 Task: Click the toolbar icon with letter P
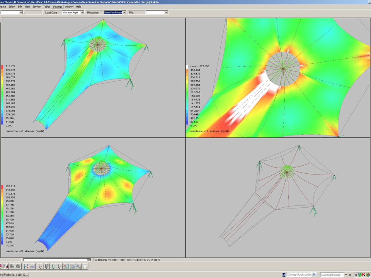(5, 266)
